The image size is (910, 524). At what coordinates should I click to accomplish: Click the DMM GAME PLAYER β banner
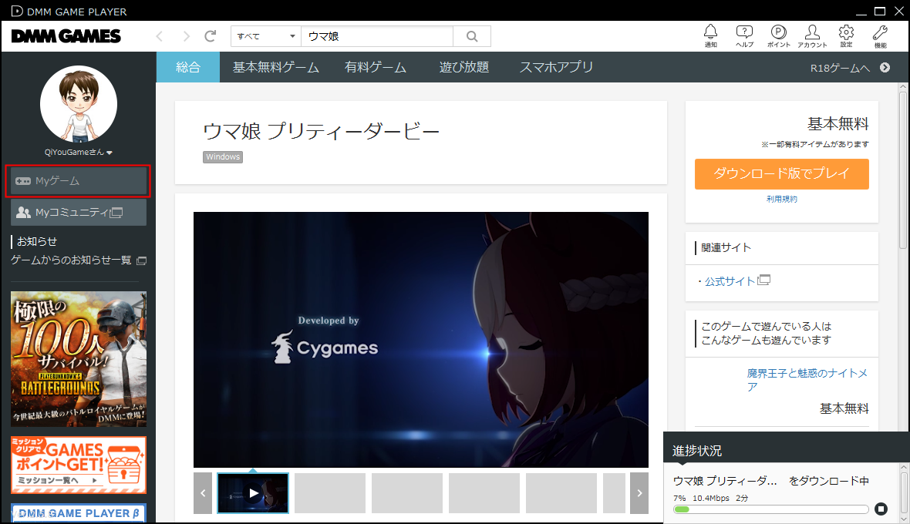pyautogui.click(x=79, y=513)
